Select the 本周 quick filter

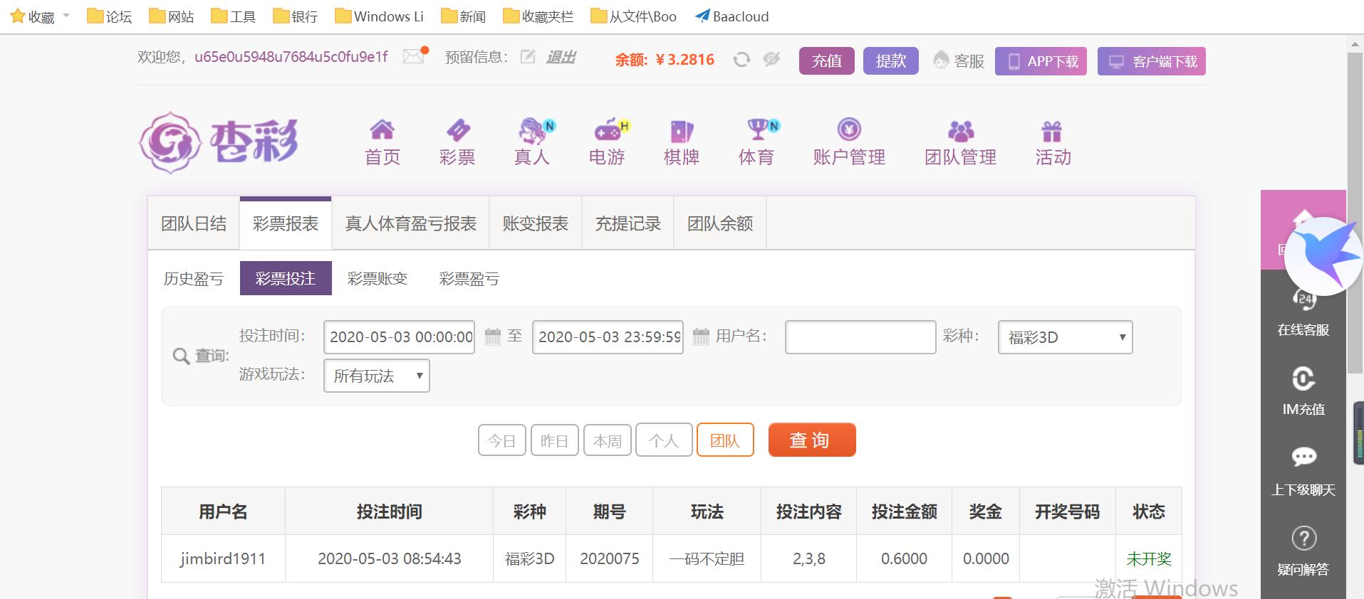pyautogui.click(x=607, y=440)
